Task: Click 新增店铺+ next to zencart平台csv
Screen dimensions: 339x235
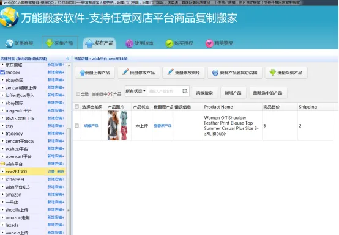Action: 56,141
